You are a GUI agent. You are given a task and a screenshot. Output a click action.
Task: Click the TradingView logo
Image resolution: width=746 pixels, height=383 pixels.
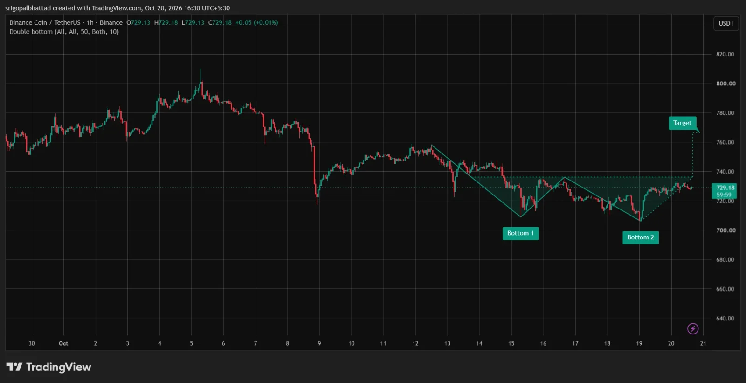48,367
